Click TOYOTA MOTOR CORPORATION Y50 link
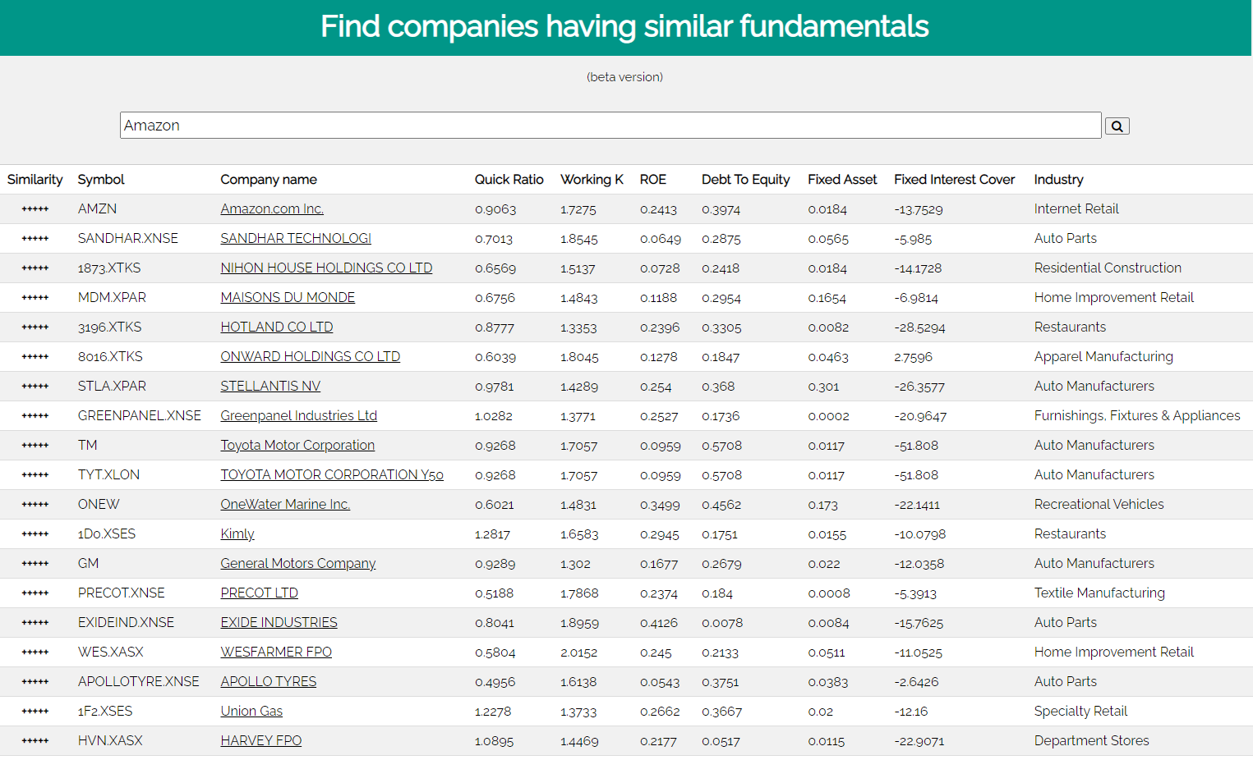Screen dimensions: 1253x760 click(332, 475)
